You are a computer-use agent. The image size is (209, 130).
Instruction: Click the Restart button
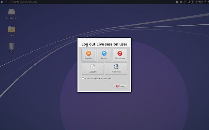(x=104, y=55)
